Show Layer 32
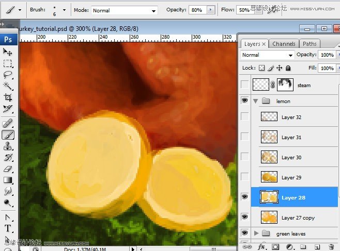Screen dimensions: 340x251 (245, 116)
